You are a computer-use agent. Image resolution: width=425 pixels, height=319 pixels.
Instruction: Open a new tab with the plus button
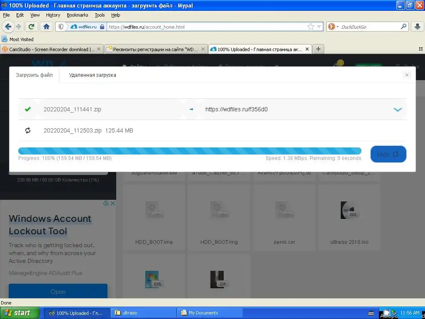318,49
